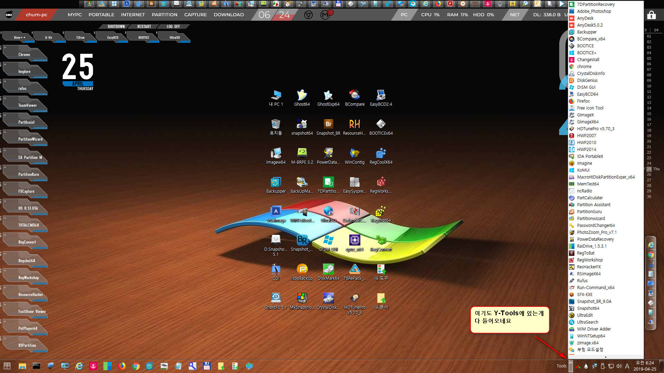Open EasyBCD2.4 desktop shortcut
Screen dimensions: 664x373
click(x=381, y=98)
